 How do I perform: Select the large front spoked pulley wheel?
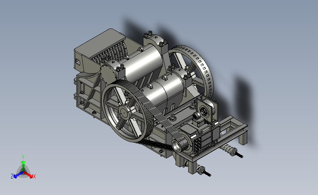[128, 111]
